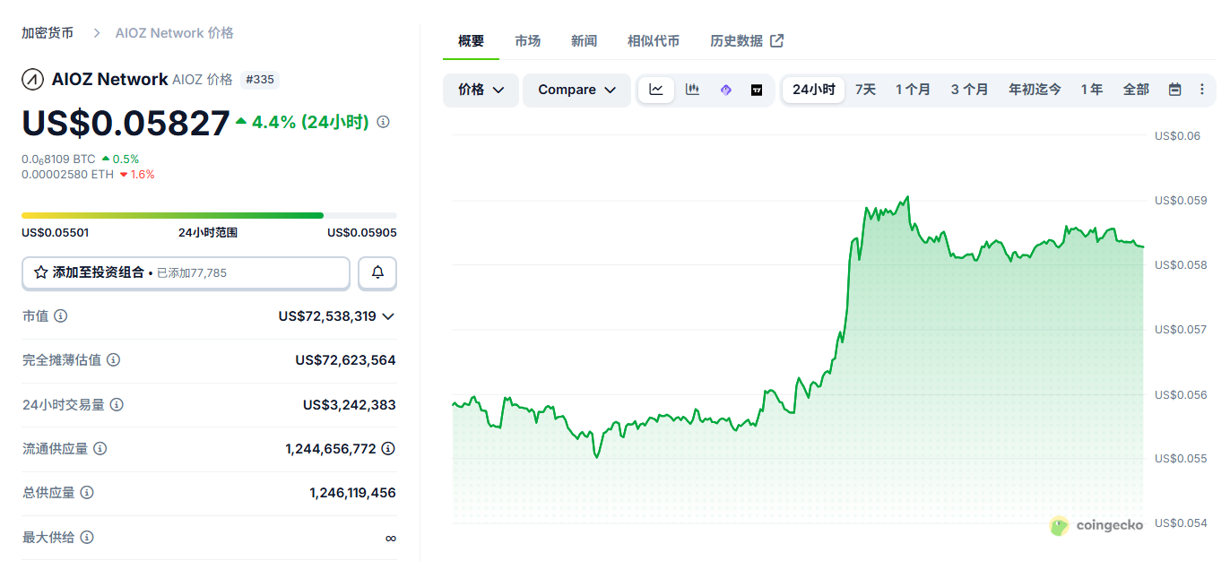
Task: Switch to the 相似代币 tab
Action: pos(654,41)
